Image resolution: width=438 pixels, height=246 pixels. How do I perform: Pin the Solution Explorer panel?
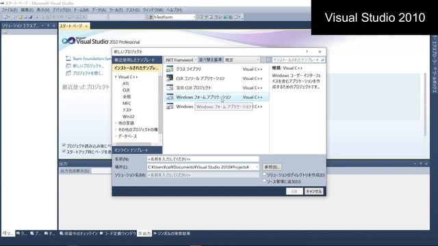[x=48, y=26]
